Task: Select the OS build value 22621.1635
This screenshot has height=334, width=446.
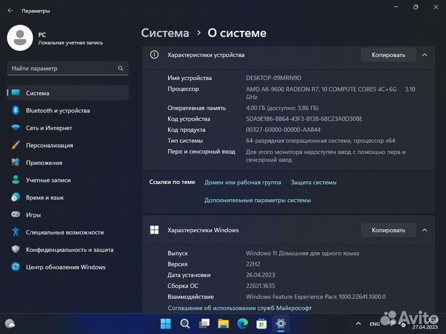Action: (x=260, y=286)
